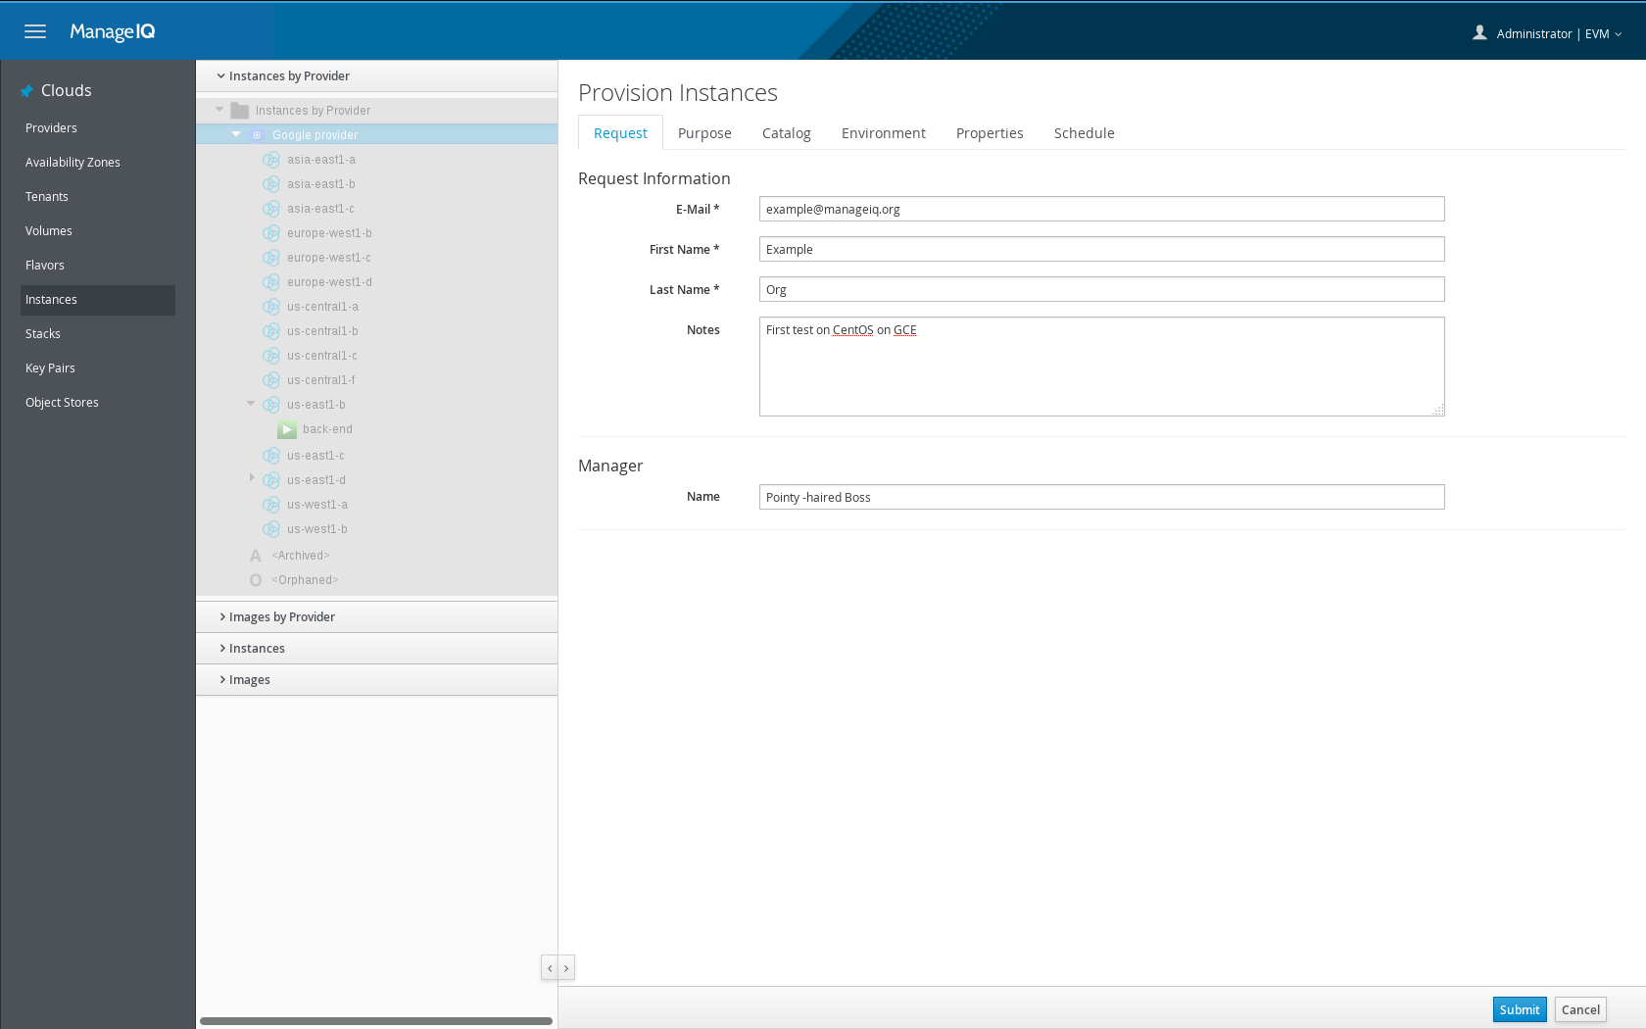Click the us-west1-a zone icon

(x=271, y=505)
